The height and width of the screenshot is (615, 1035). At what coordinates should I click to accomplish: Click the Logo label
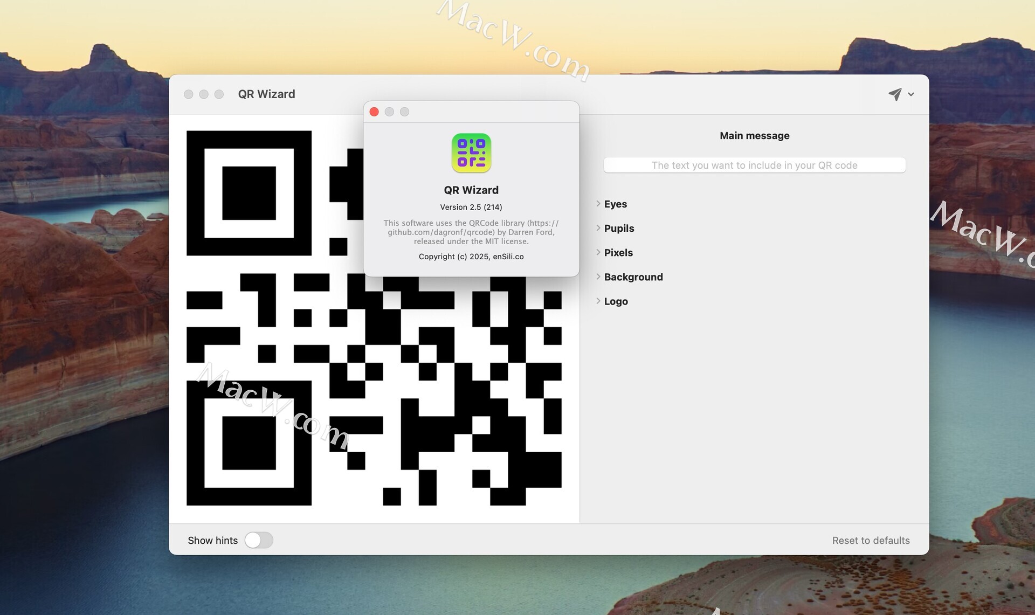pos(616,301)
